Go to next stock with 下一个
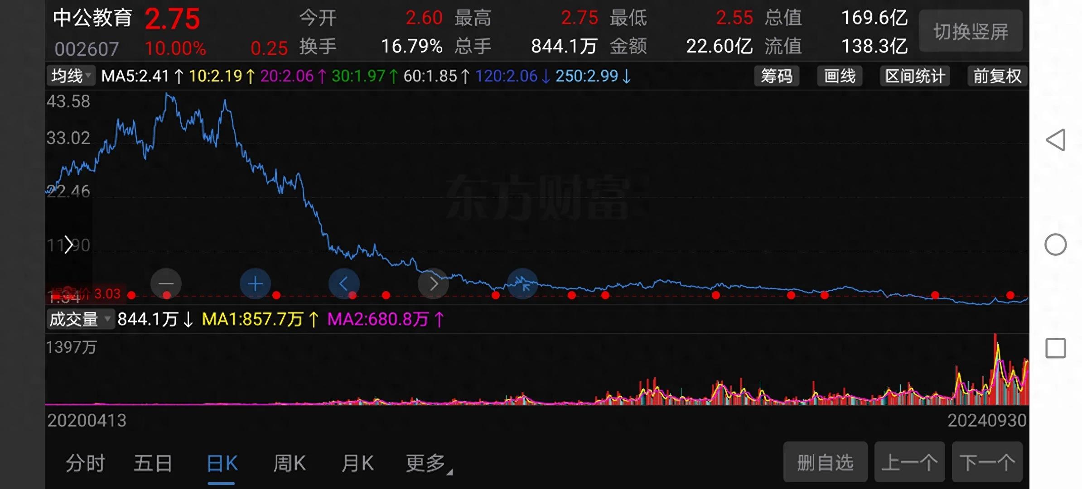 click(986, 463)
